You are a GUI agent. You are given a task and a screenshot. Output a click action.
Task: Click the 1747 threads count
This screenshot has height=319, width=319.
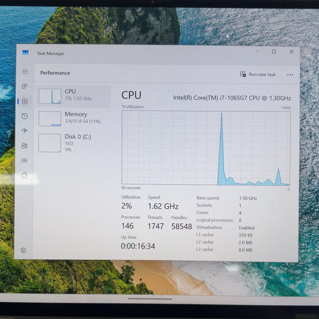coord(156,226)
